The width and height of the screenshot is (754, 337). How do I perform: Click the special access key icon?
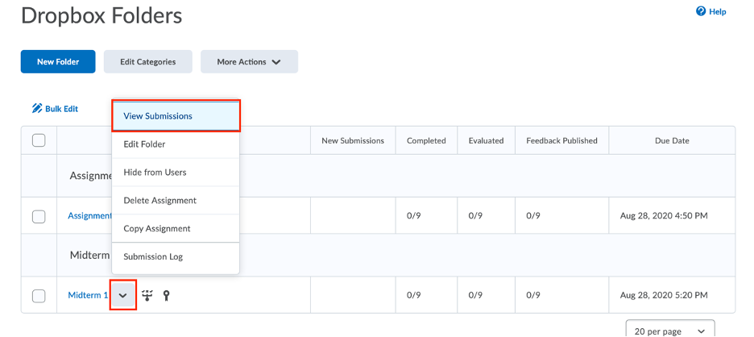pos(167,295)
